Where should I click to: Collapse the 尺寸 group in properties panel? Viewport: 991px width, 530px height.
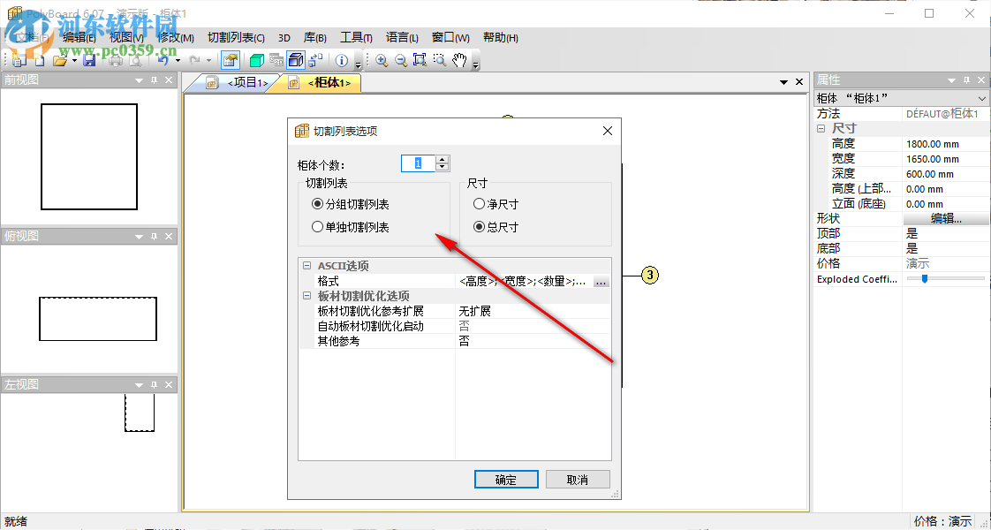tap(820, 128)
